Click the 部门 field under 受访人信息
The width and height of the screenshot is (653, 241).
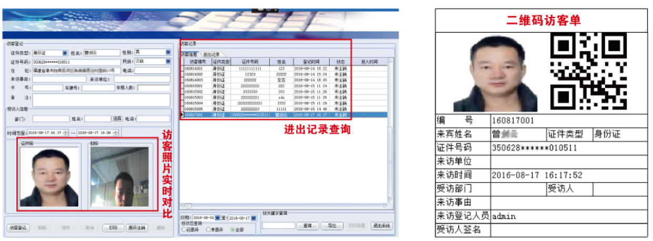51,119
